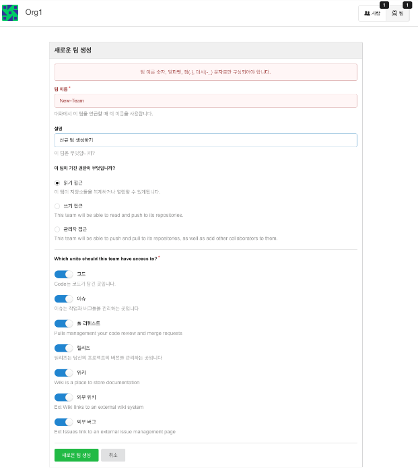Click the 'This team will be able to read and push' text
The image size is (418, 473).
click(118, 216)
